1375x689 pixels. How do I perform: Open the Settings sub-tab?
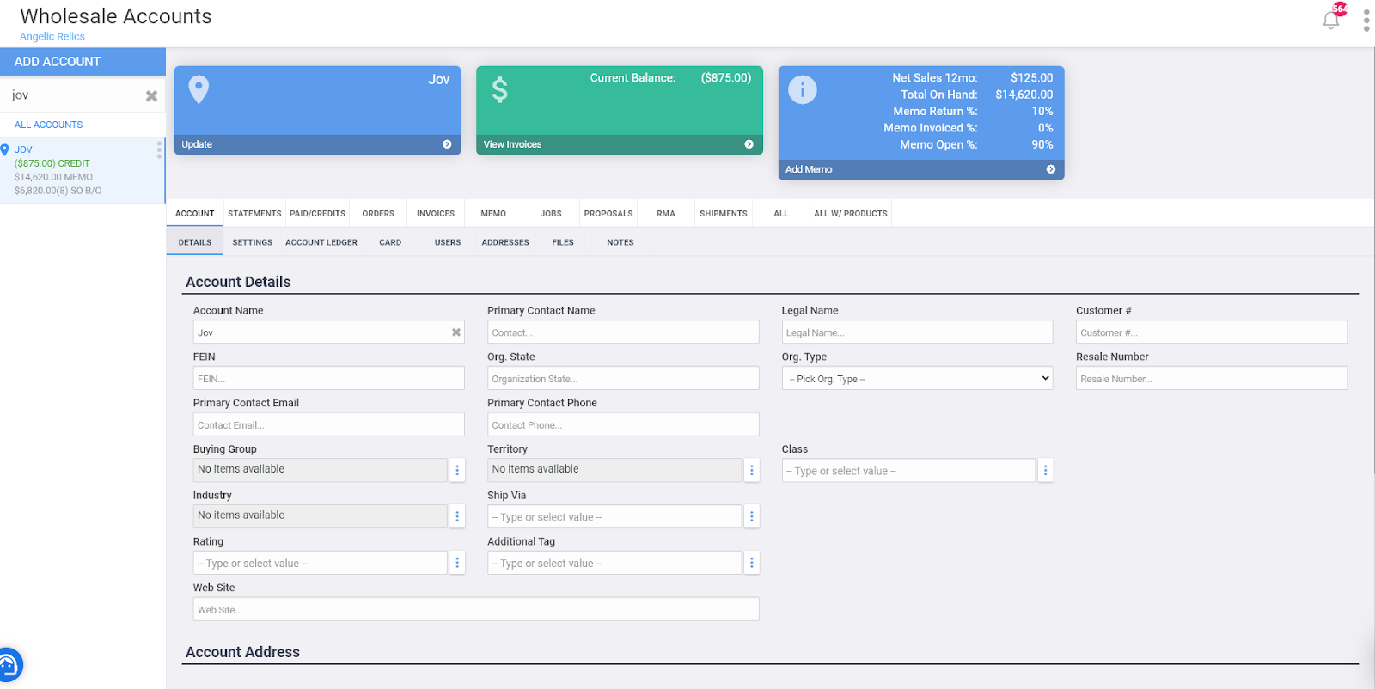[x=252, y=242]
